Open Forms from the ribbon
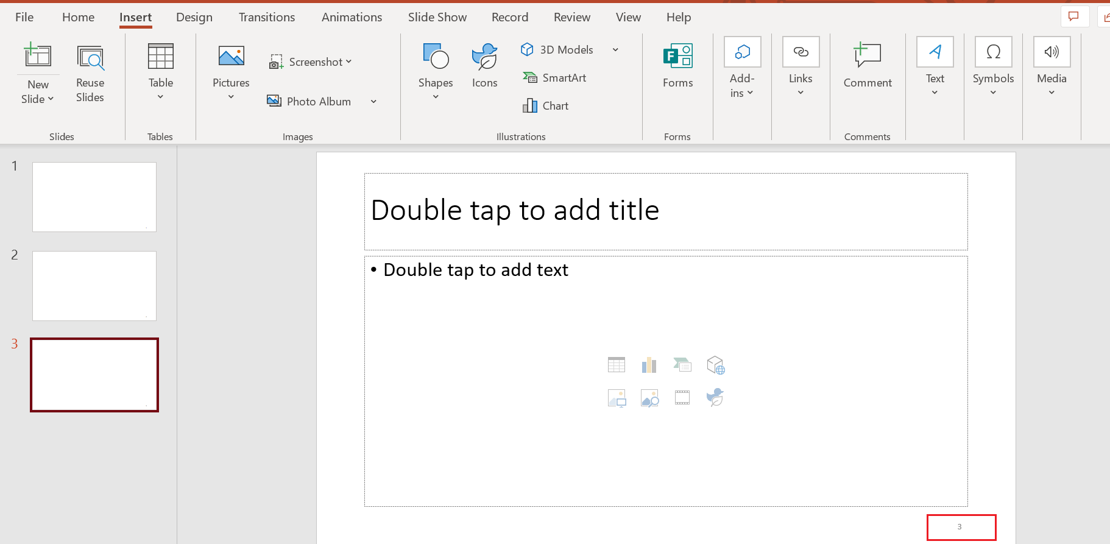The image size is (1110, 544). coord(678,66)
